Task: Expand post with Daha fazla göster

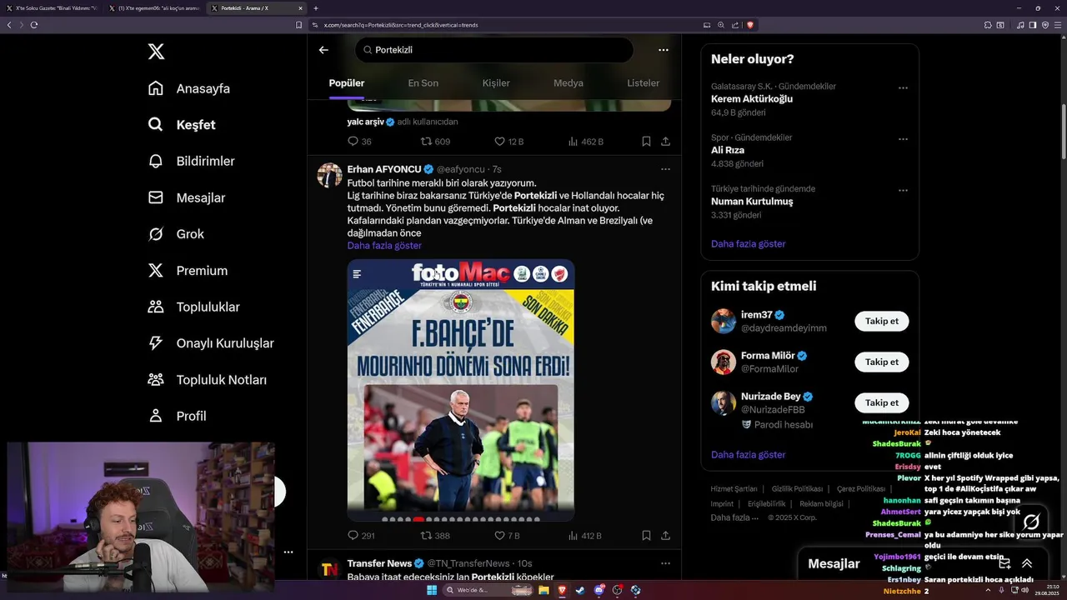Action: pos(384,246)
